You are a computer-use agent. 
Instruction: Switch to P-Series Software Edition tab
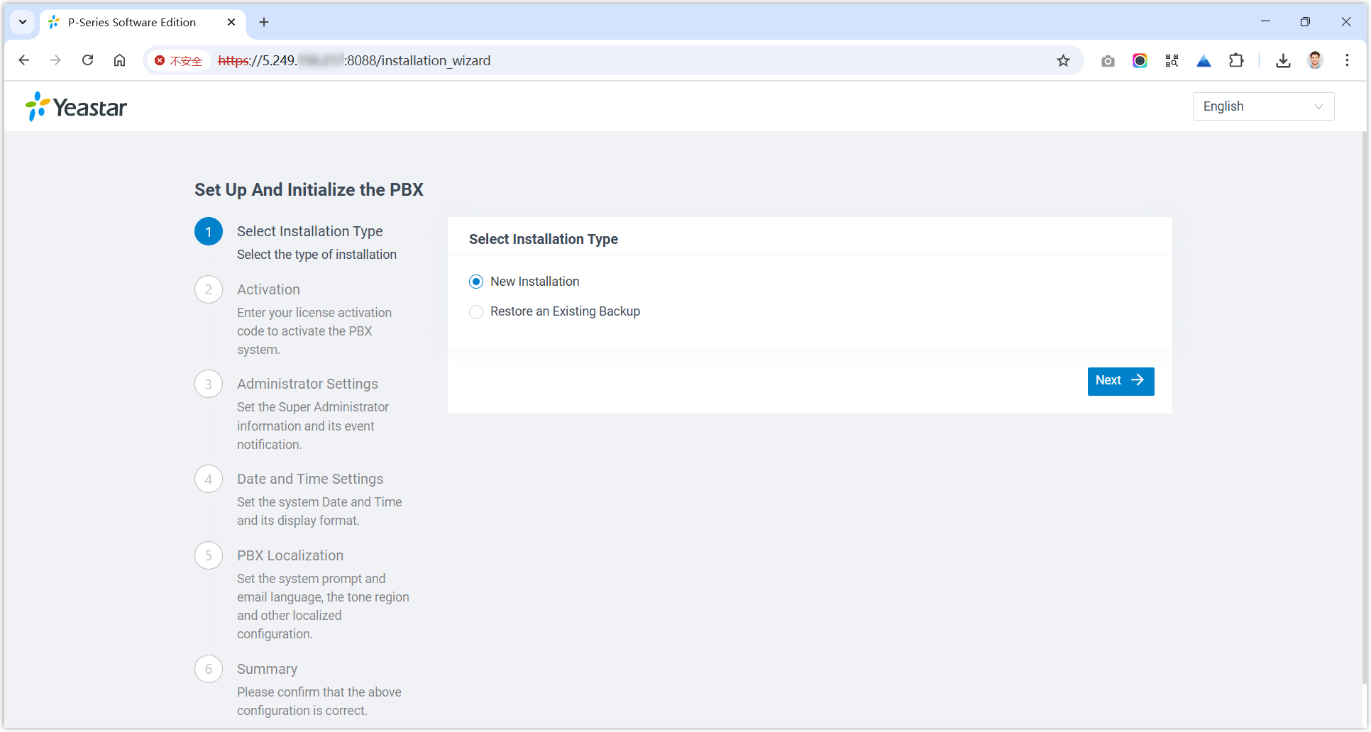point(132,23)
